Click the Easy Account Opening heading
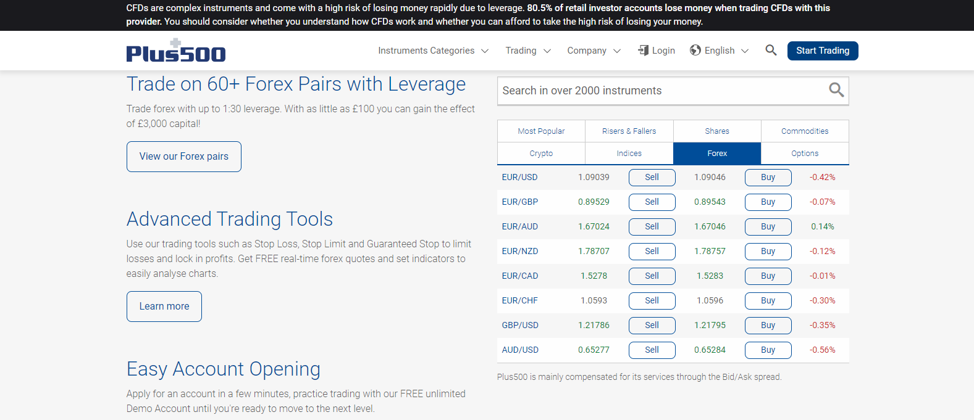The height and width of the screenshot is (420, 974). 224,369
